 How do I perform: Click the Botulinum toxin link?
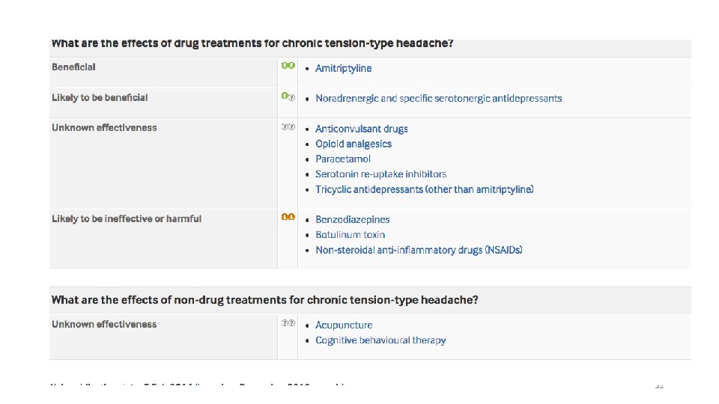[x=350, y=234]
